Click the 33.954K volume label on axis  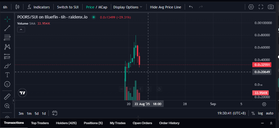[x=260, y=93]
